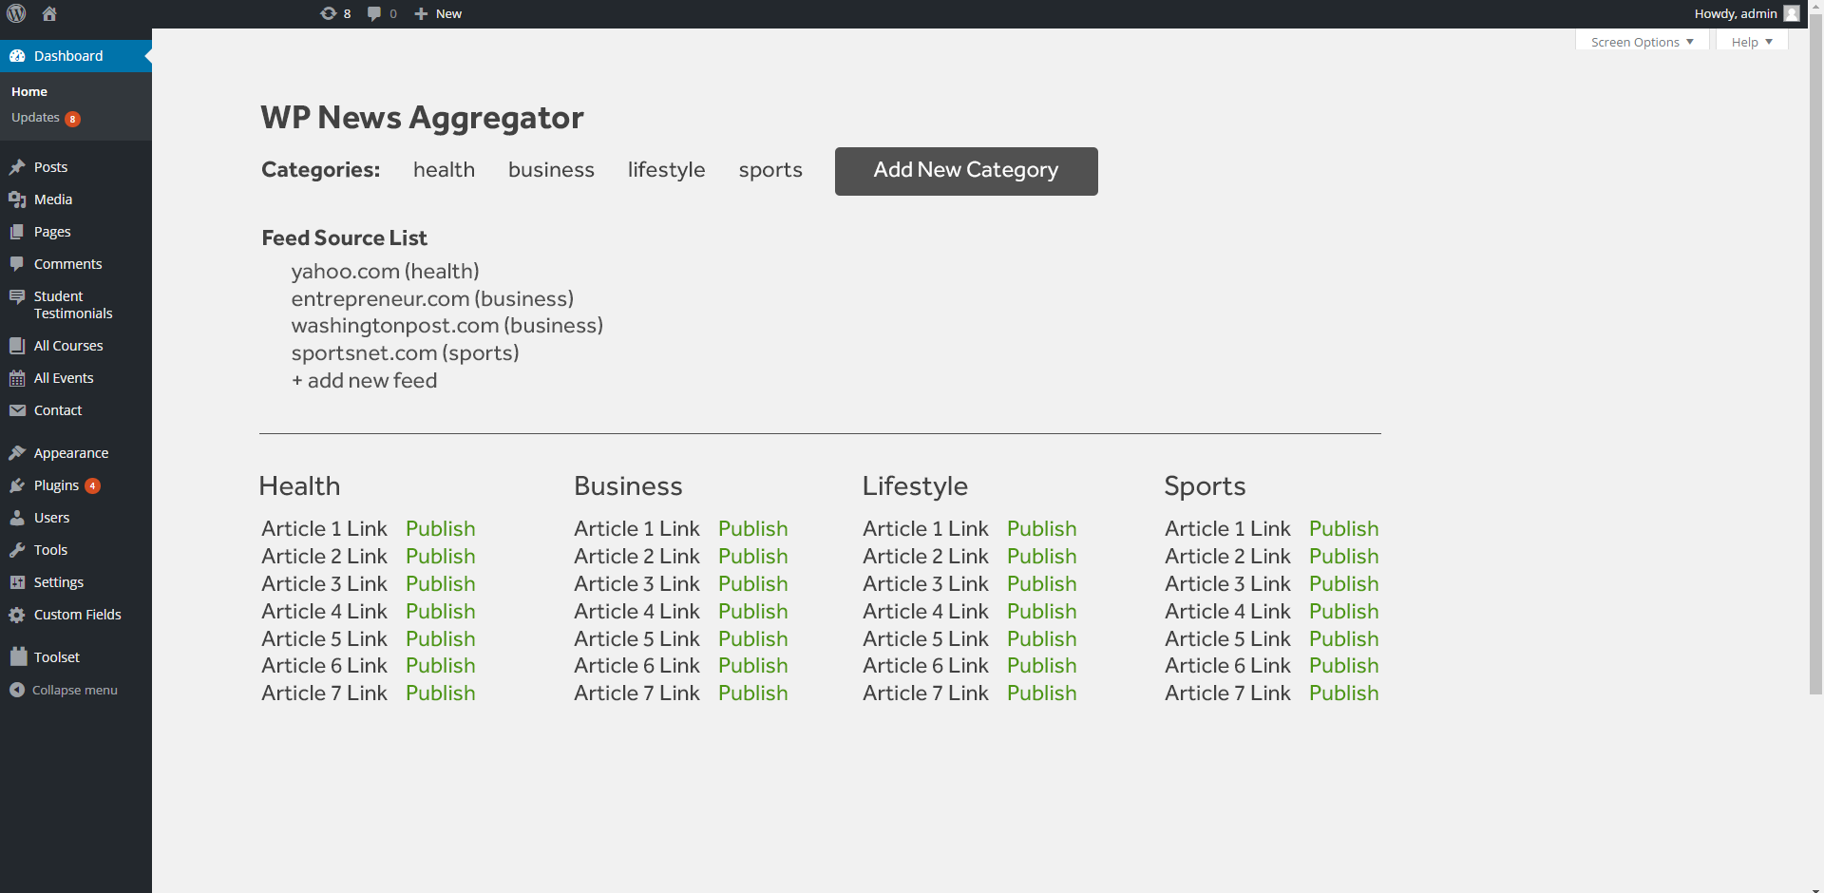Click the admin avatar thumbnail
The image size is (1824, 893).
[1792, 13]
